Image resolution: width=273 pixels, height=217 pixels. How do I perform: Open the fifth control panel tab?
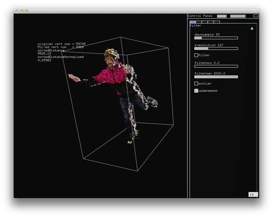pyautogui.click(x=217, y=22)
